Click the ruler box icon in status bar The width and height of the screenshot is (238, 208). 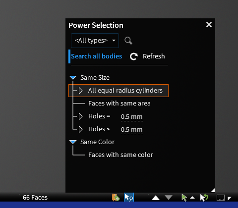point(221,198)
